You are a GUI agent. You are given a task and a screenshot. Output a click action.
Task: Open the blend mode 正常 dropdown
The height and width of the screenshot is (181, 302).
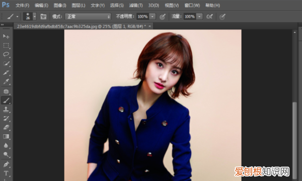point(88,17)
